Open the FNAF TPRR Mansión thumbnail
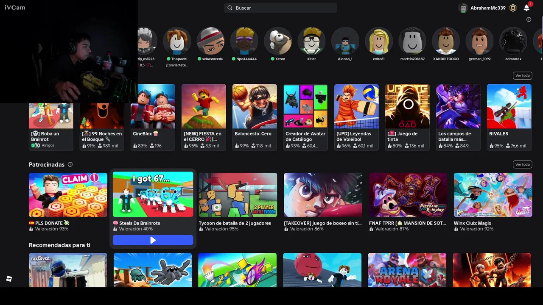The image size is (543, 305). pyautogui.click(x=408, y=195)
